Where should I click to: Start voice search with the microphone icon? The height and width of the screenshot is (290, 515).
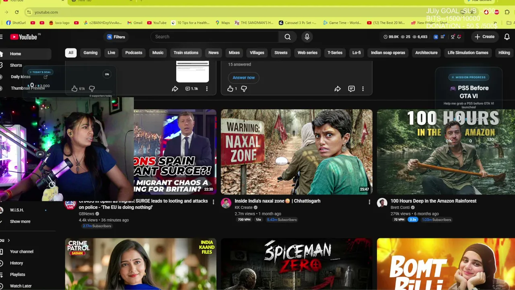point(307,37)
